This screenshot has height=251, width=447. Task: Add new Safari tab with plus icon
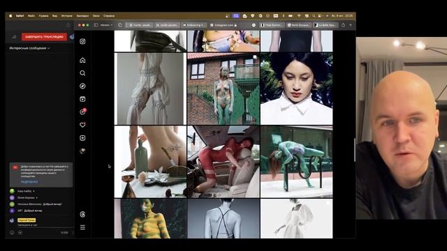tap(351, 25)
